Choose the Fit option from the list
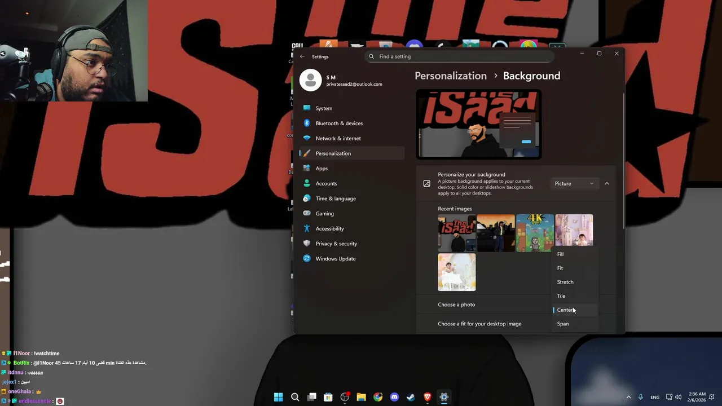Screen dimensions: 722x406 [x=574, y=268]
